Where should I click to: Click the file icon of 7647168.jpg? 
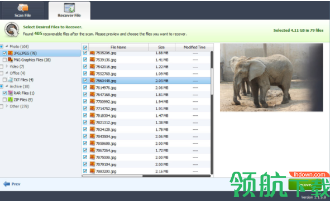click(x=92, y=95)
